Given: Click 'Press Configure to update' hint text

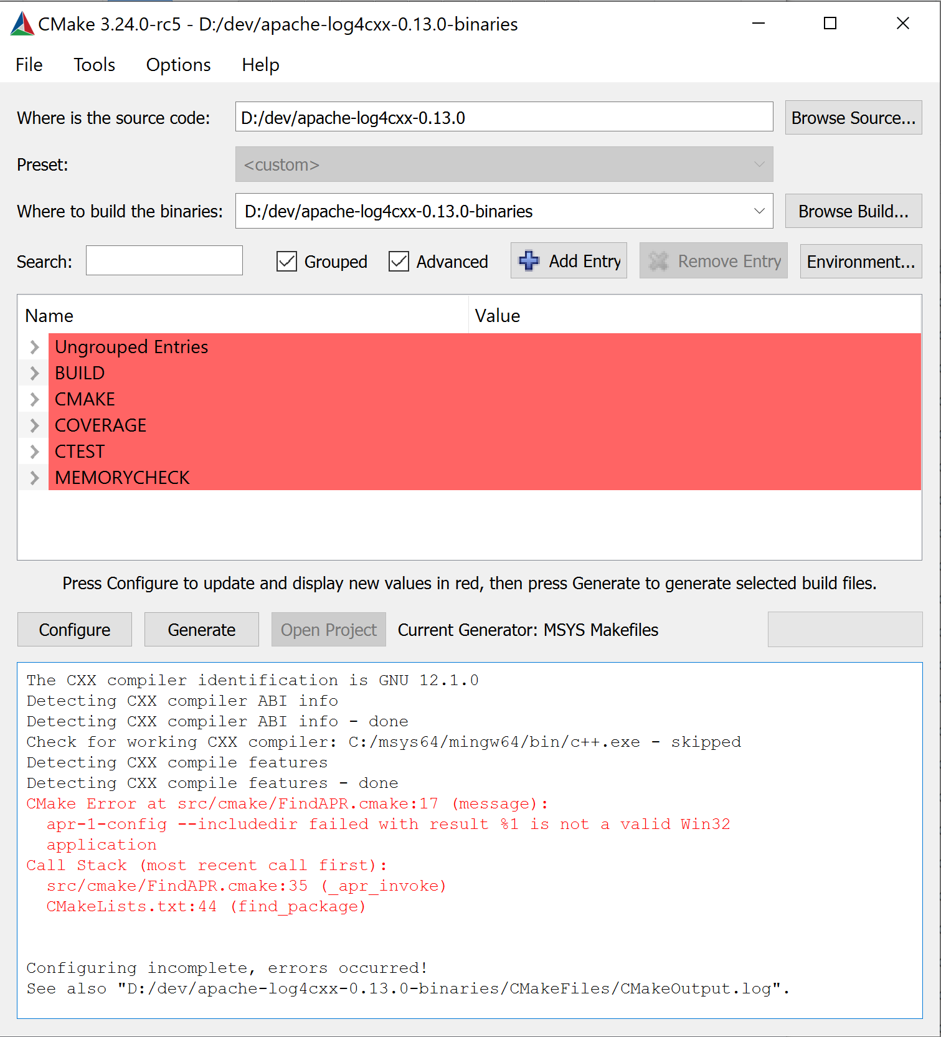Looking at the screenshot, I should pos(470,583).
